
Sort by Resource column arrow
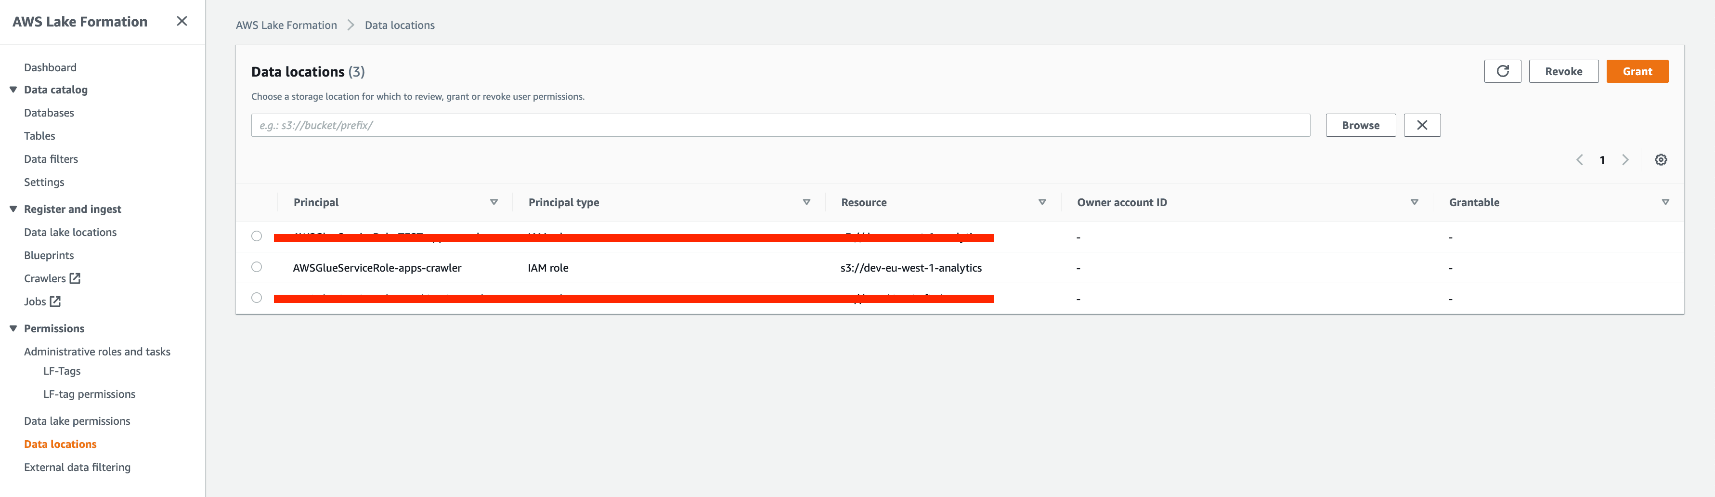tap(1042, 203)
